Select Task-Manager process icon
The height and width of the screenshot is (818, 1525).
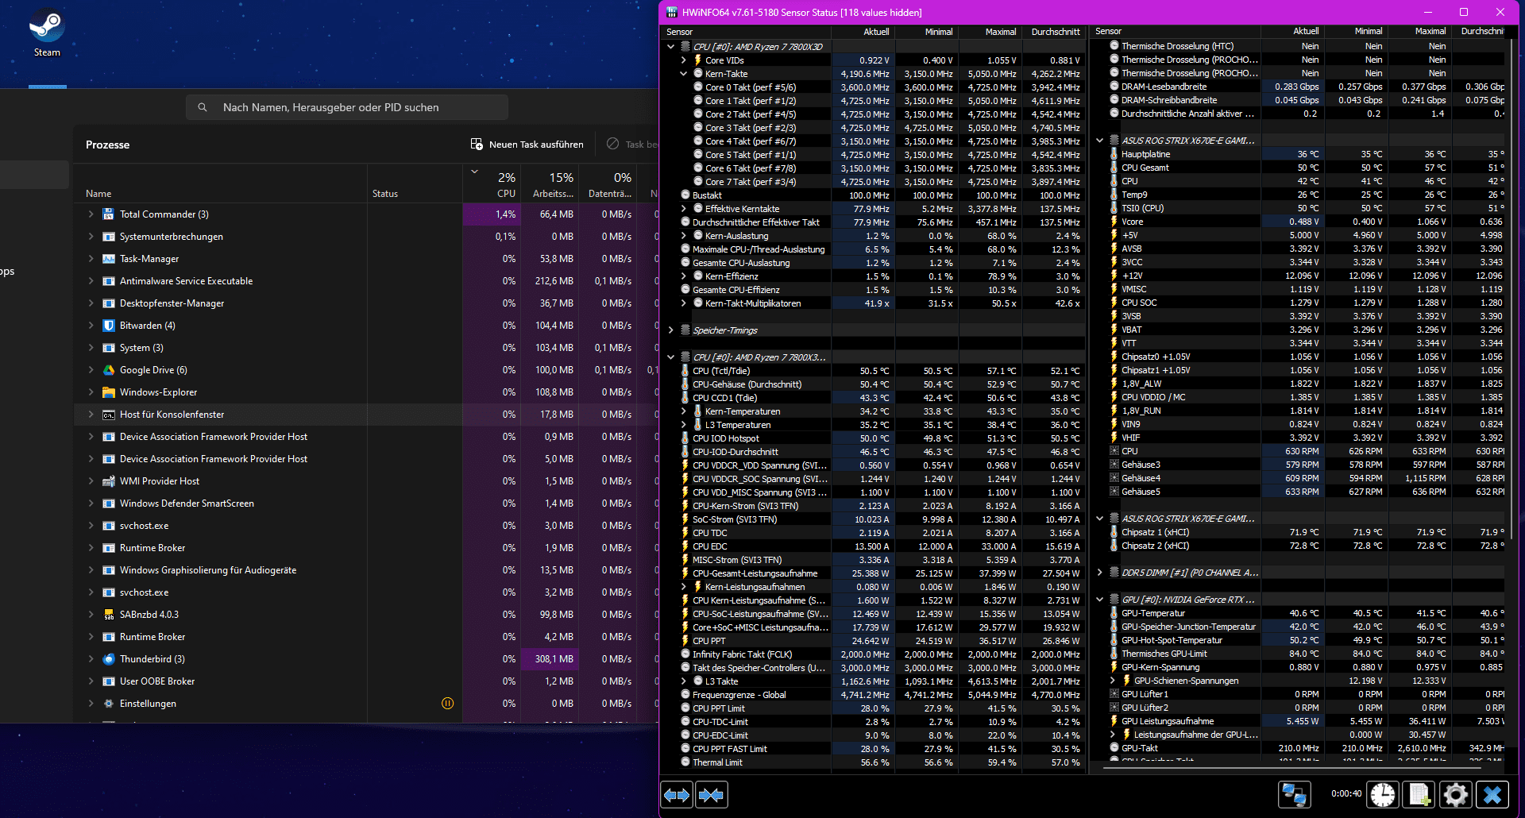click(109, 259)
